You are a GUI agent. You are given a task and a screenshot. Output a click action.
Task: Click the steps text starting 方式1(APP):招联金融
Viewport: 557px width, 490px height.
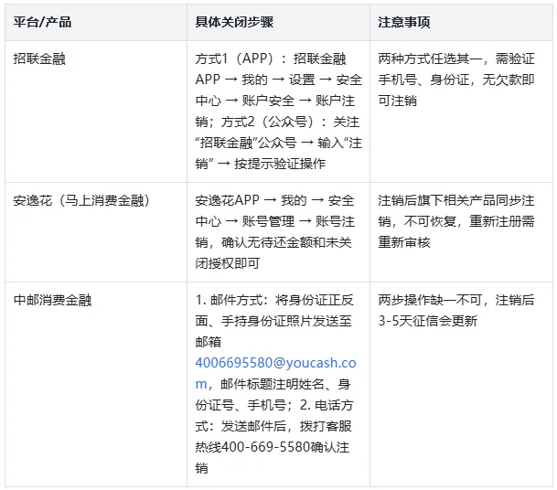(x=278, y=112)
